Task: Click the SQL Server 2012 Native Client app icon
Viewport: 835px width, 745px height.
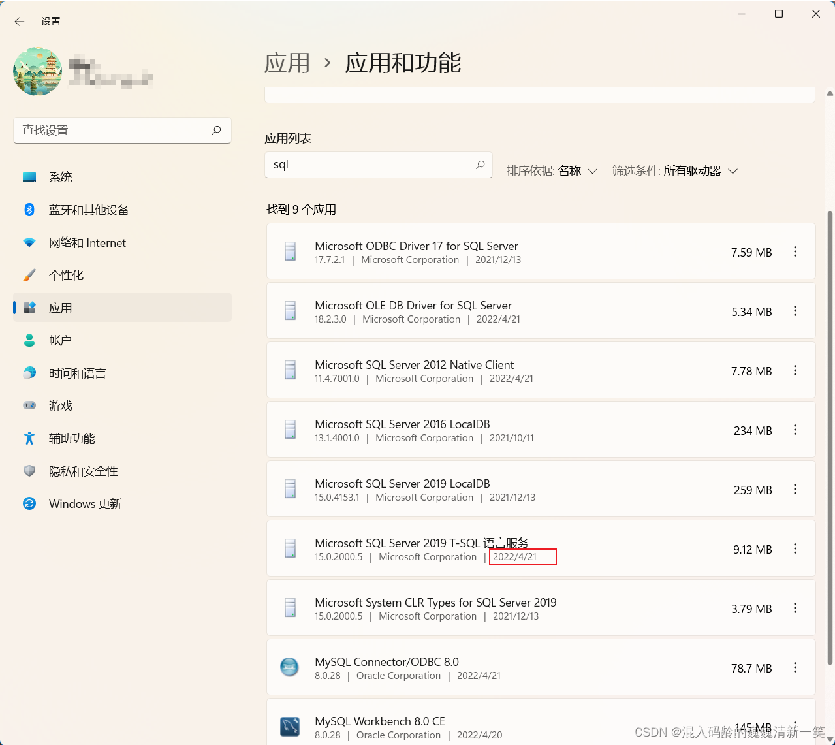Action: [x=291, y=370]
